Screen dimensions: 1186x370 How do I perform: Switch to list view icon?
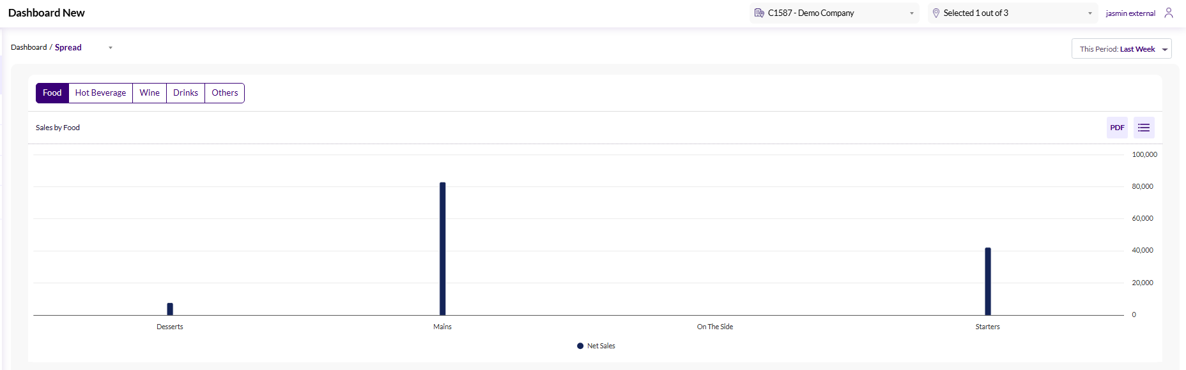pos(1144,128)
